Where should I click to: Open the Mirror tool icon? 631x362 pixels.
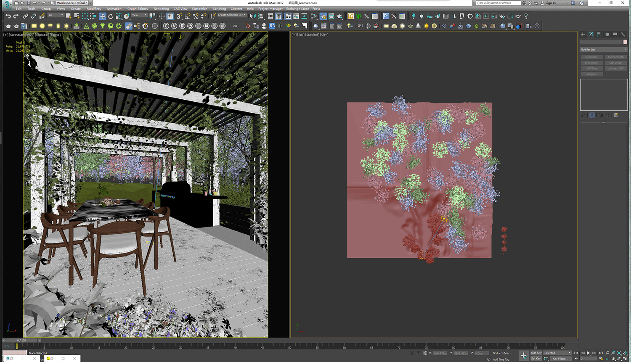click(x=252, y=16)
